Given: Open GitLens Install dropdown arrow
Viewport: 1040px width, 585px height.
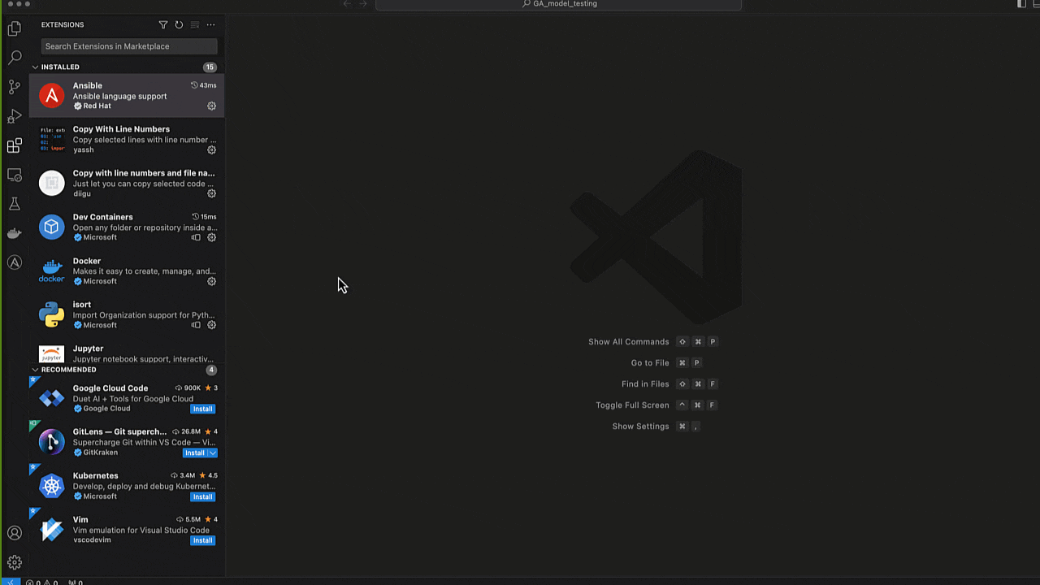Looking at the screenshot, I should tap(212, 453).
